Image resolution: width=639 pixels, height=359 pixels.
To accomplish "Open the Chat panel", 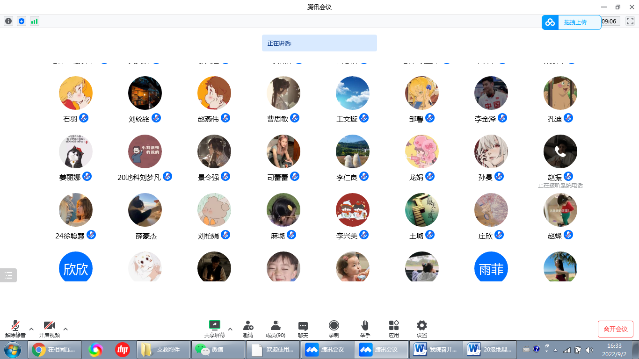I will [x=303, y=329].
